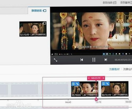Switch to 专业模式 professional mode
132x109 pixels.
pyautogui.click(x=128, y=69)
